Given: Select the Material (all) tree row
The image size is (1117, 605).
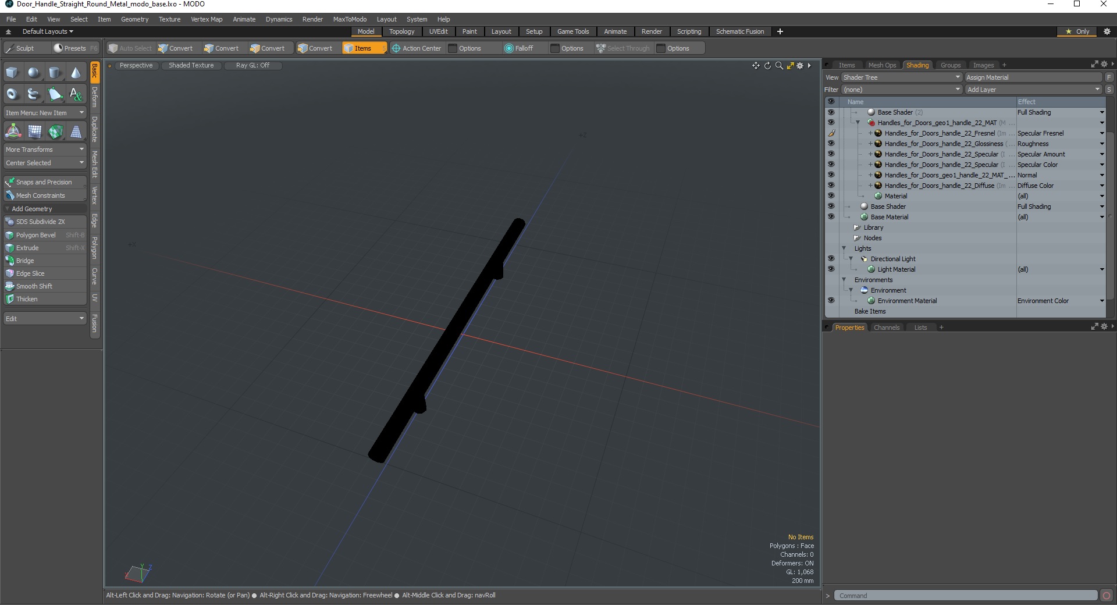Looking at the screenshot, I should point(966,196).
